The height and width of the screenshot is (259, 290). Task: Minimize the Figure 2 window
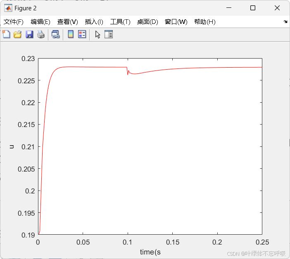pyautogui.click(x=229, y=8)
